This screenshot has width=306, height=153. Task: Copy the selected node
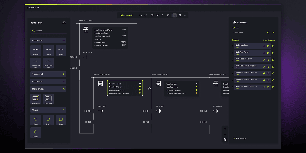click(163, 15)
